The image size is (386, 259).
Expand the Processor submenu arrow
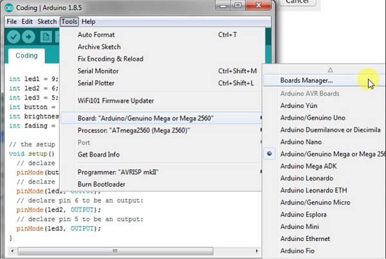click(x=261, y=130)
